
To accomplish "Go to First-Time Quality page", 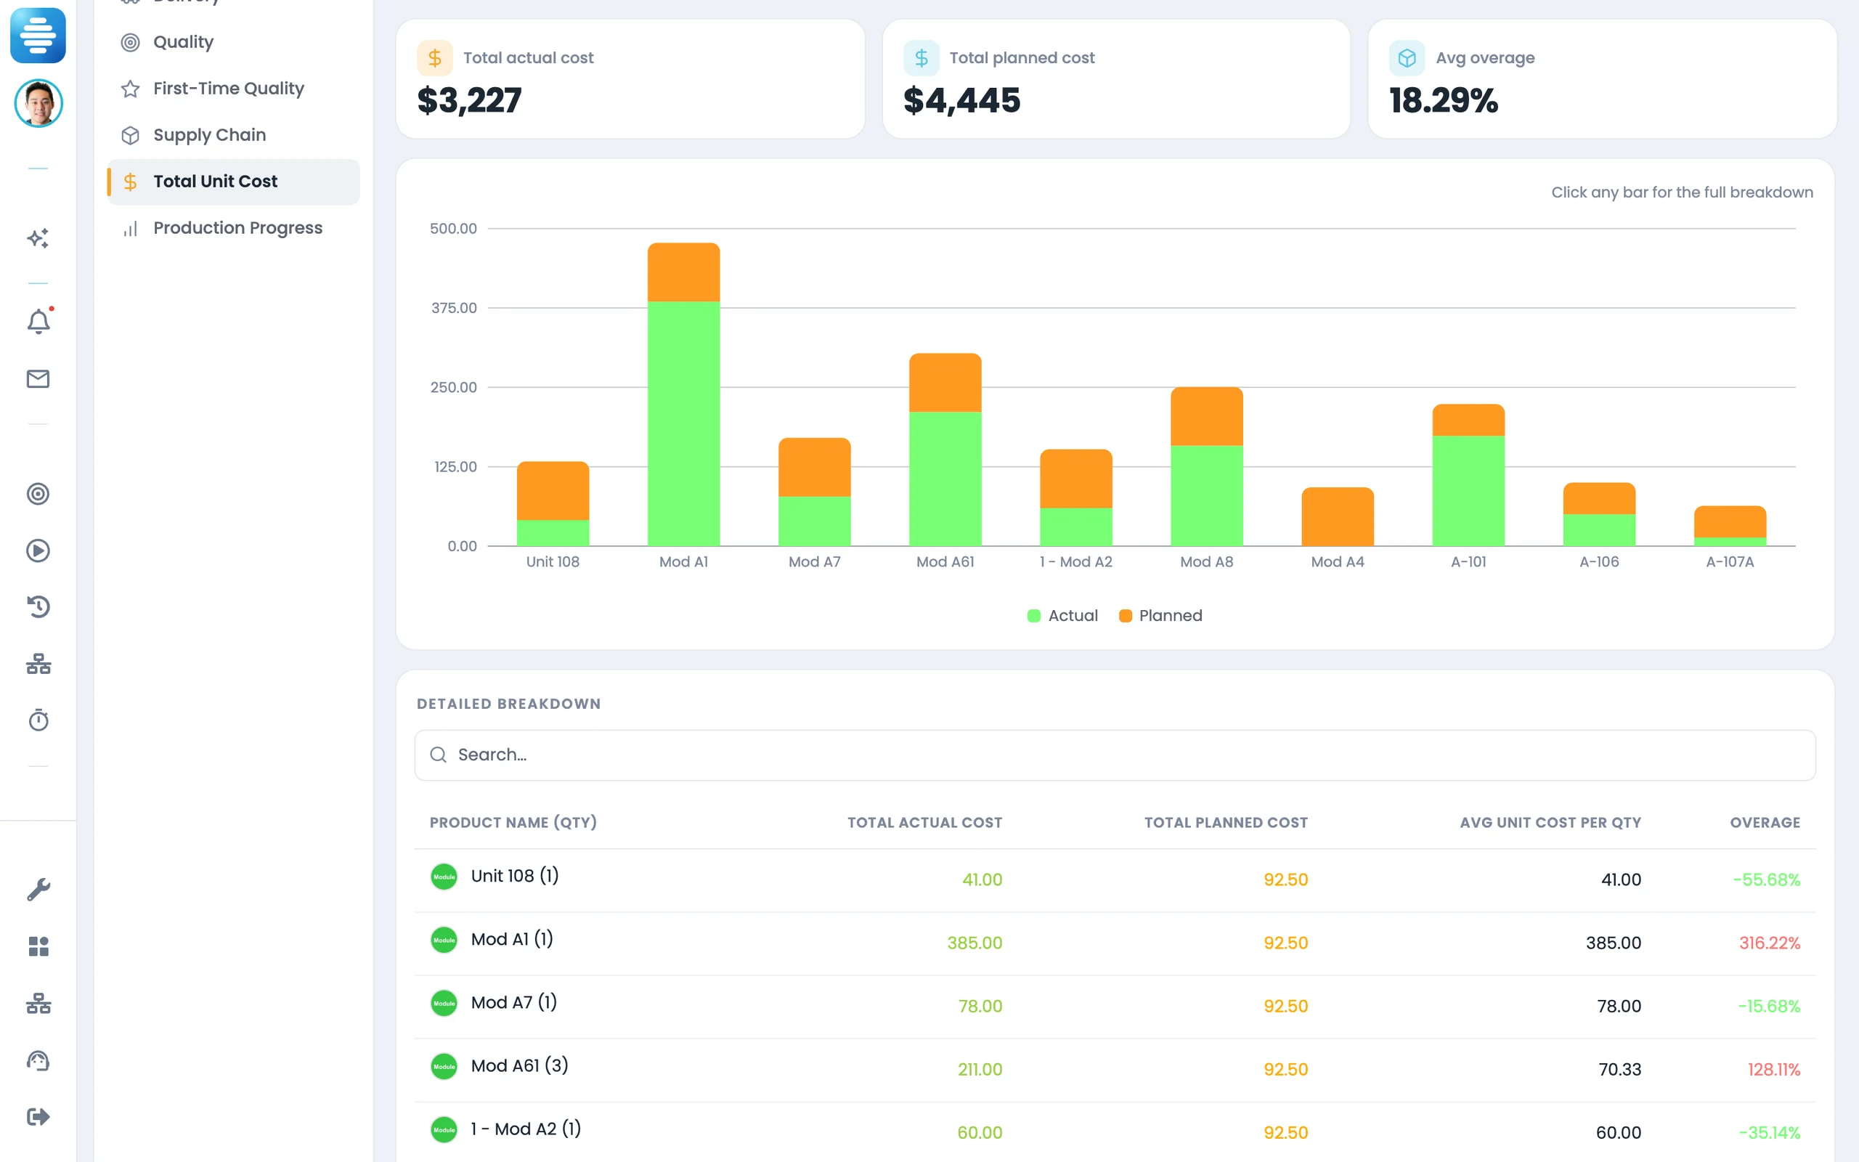I will pyautogui.click(x=234, y=89).
